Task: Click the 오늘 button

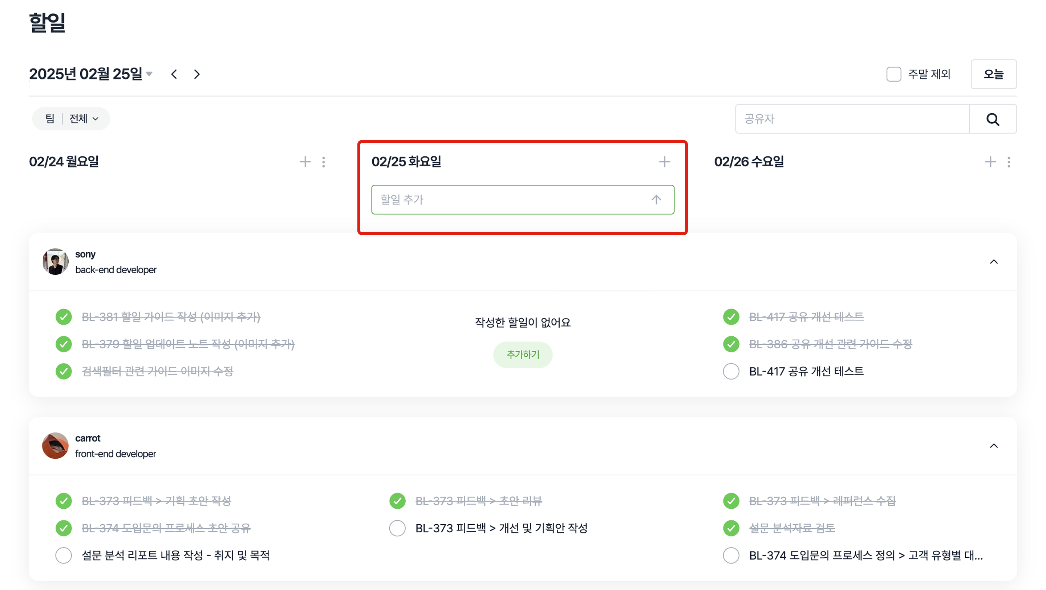Action: pos(993,74)
